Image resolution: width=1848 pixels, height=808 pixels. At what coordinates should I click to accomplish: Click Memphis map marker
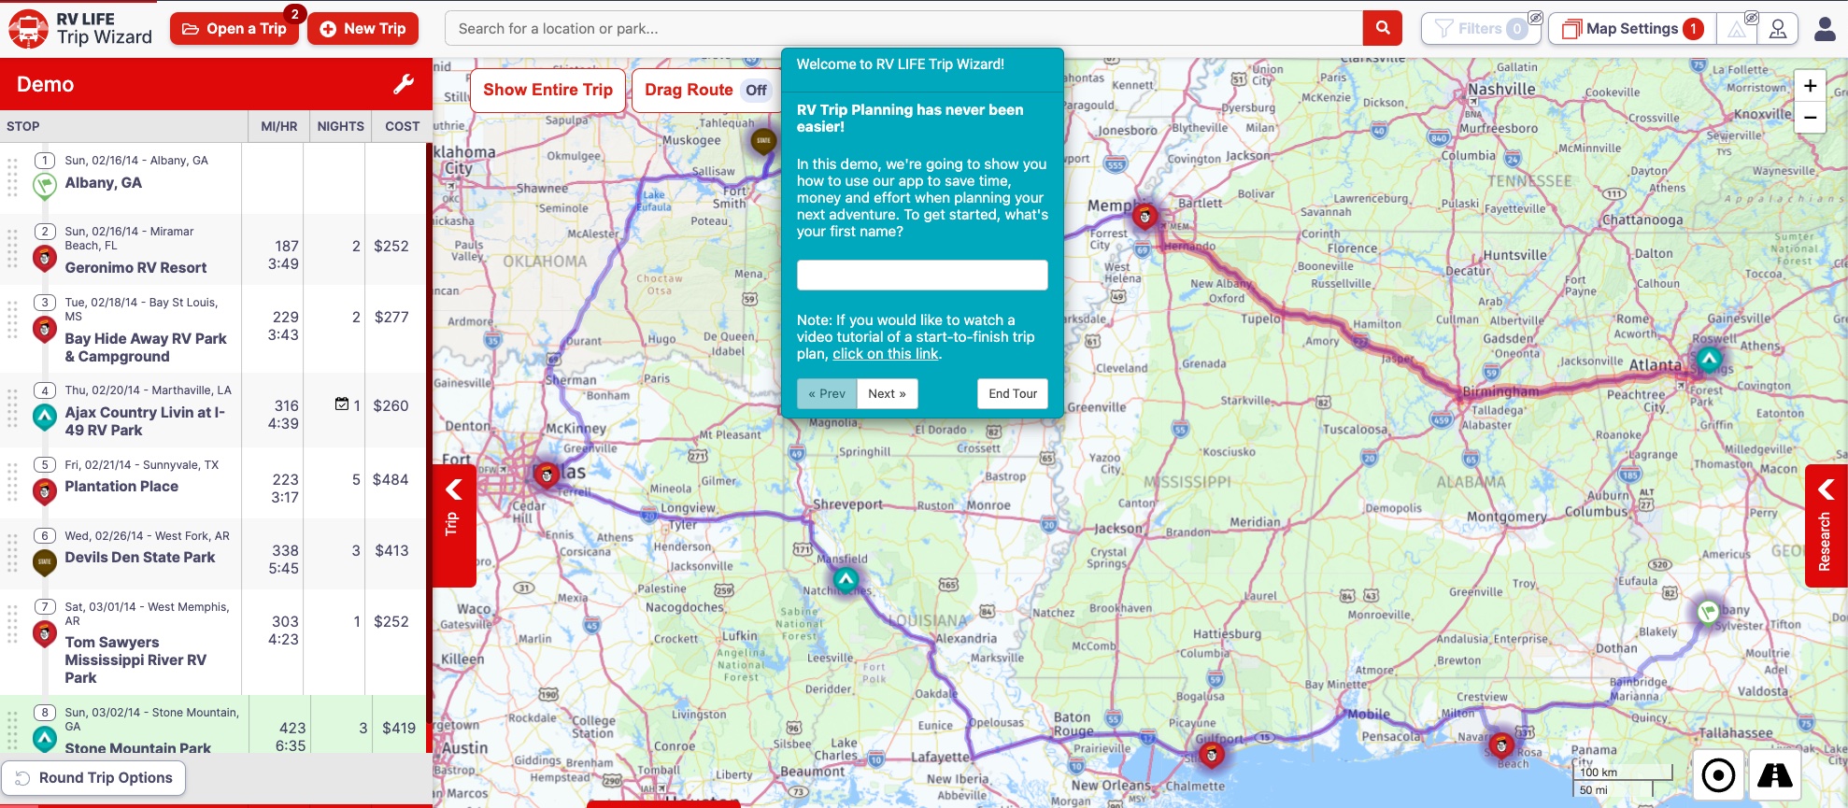click(x=1144, y=218)
